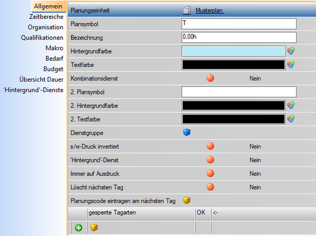Click the light blue Hintergrundfarbe swatch
The height and width of the screenshot is (236, 316).
click(x=233, y=51)
